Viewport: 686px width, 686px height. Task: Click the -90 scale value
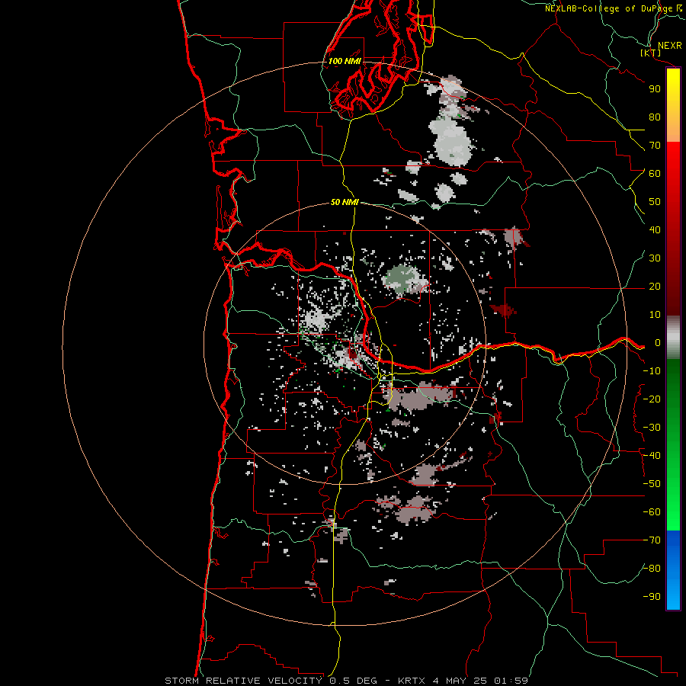[652, 597]
